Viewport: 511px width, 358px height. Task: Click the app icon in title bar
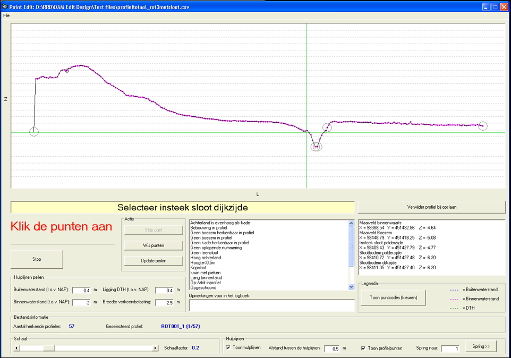pos(5,7)
